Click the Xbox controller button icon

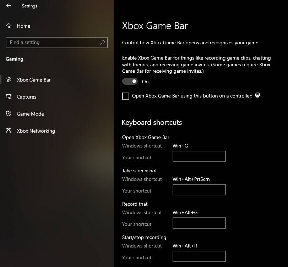pos(257,95)
